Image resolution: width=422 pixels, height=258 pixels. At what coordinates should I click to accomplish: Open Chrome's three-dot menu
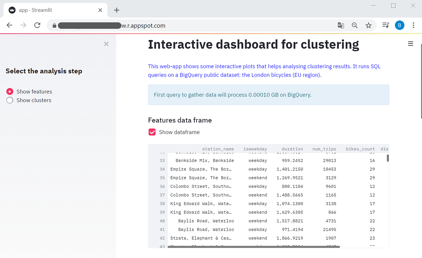point(414,25)
